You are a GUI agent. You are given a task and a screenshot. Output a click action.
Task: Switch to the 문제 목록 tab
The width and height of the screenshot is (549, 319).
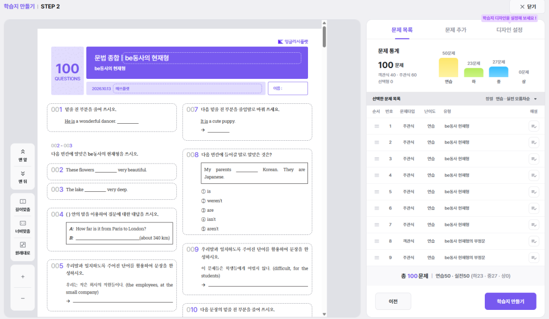[402, 30]
